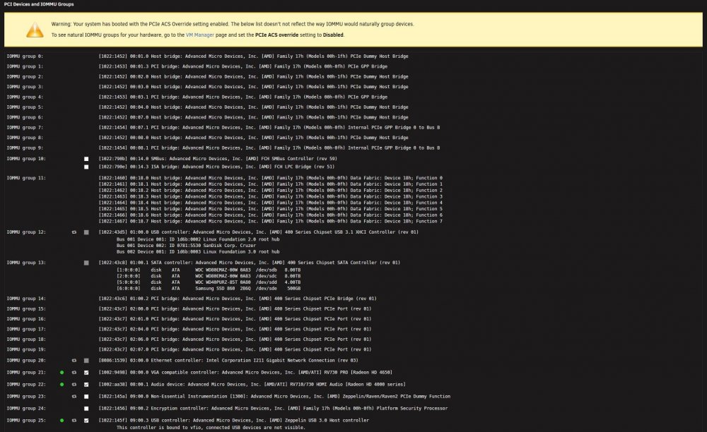Click the IOMMU group 0 label
Screen dimensions: 707x432
25,56
